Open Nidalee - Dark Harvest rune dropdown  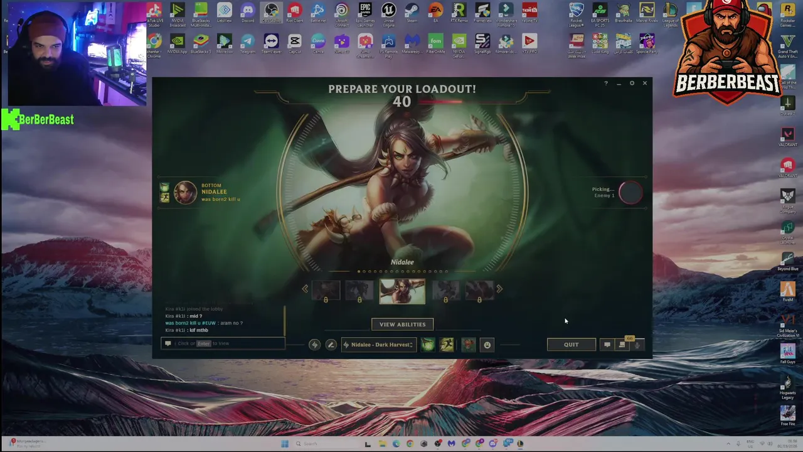[379, 345]
